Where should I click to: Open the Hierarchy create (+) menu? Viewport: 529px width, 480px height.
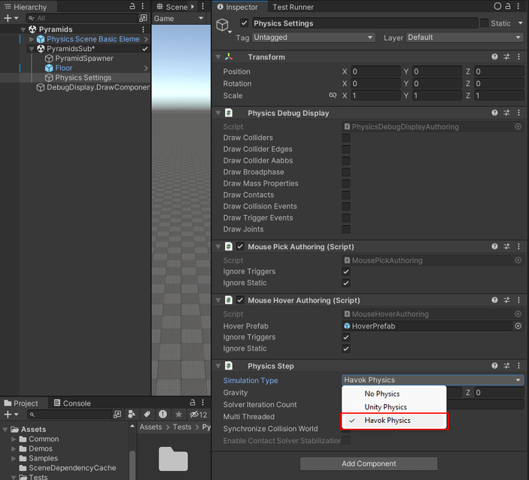[x=11, y=18]
